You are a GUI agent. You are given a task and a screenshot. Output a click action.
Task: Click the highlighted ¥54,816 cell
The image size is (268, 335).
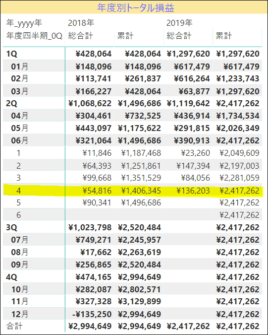coord(97,191)
